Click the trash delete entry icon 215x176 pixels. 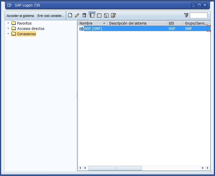pyautogui.click(x=84, y=15)
